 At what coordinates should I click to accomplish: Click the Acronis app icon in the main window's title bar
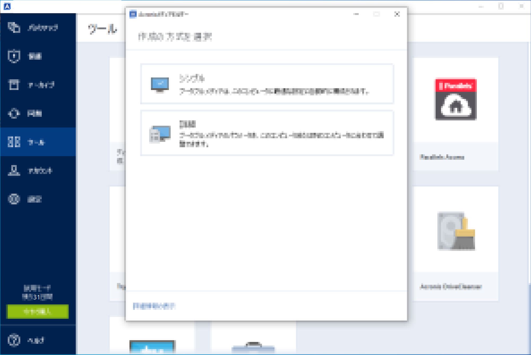coord(7,6)
